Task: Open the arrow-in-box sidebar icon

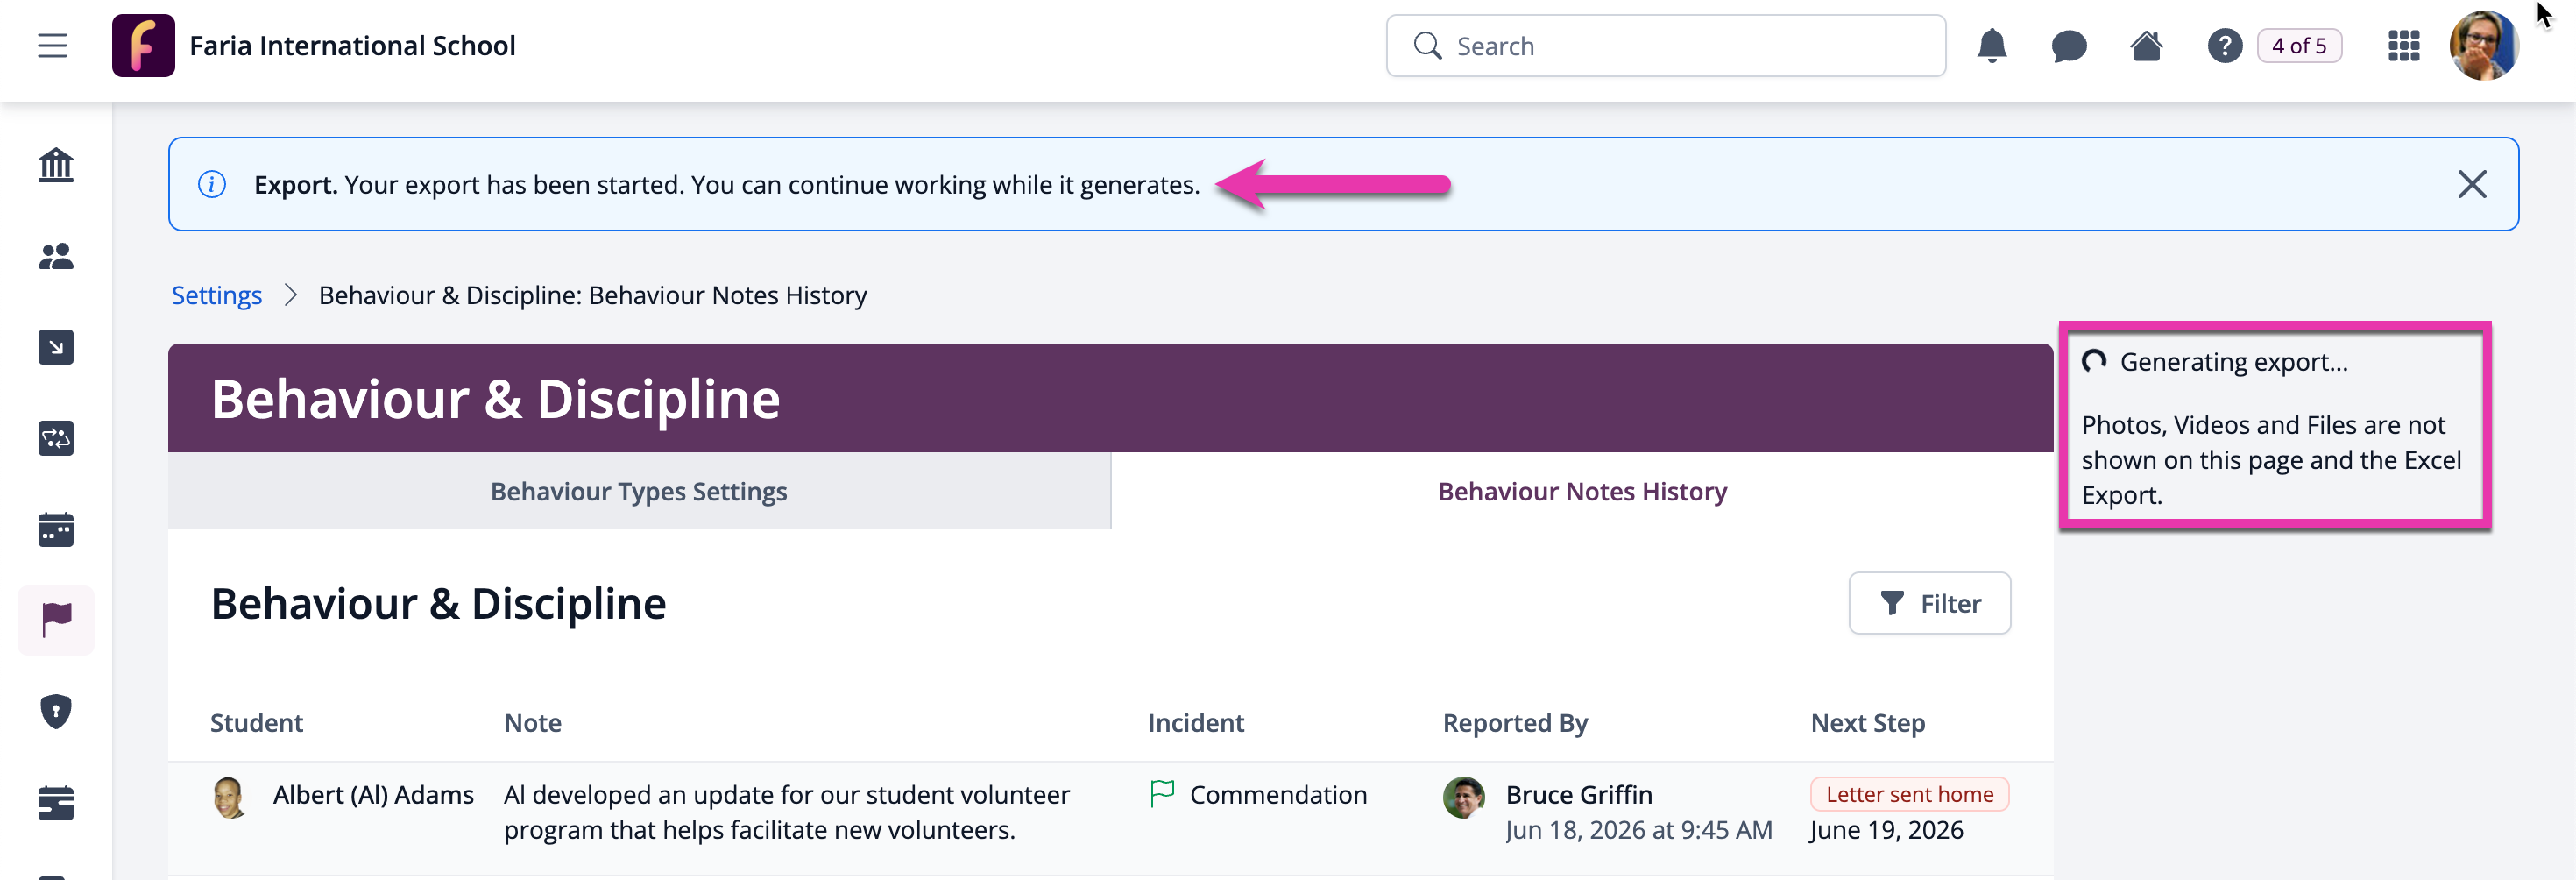Action: [56, 347]
